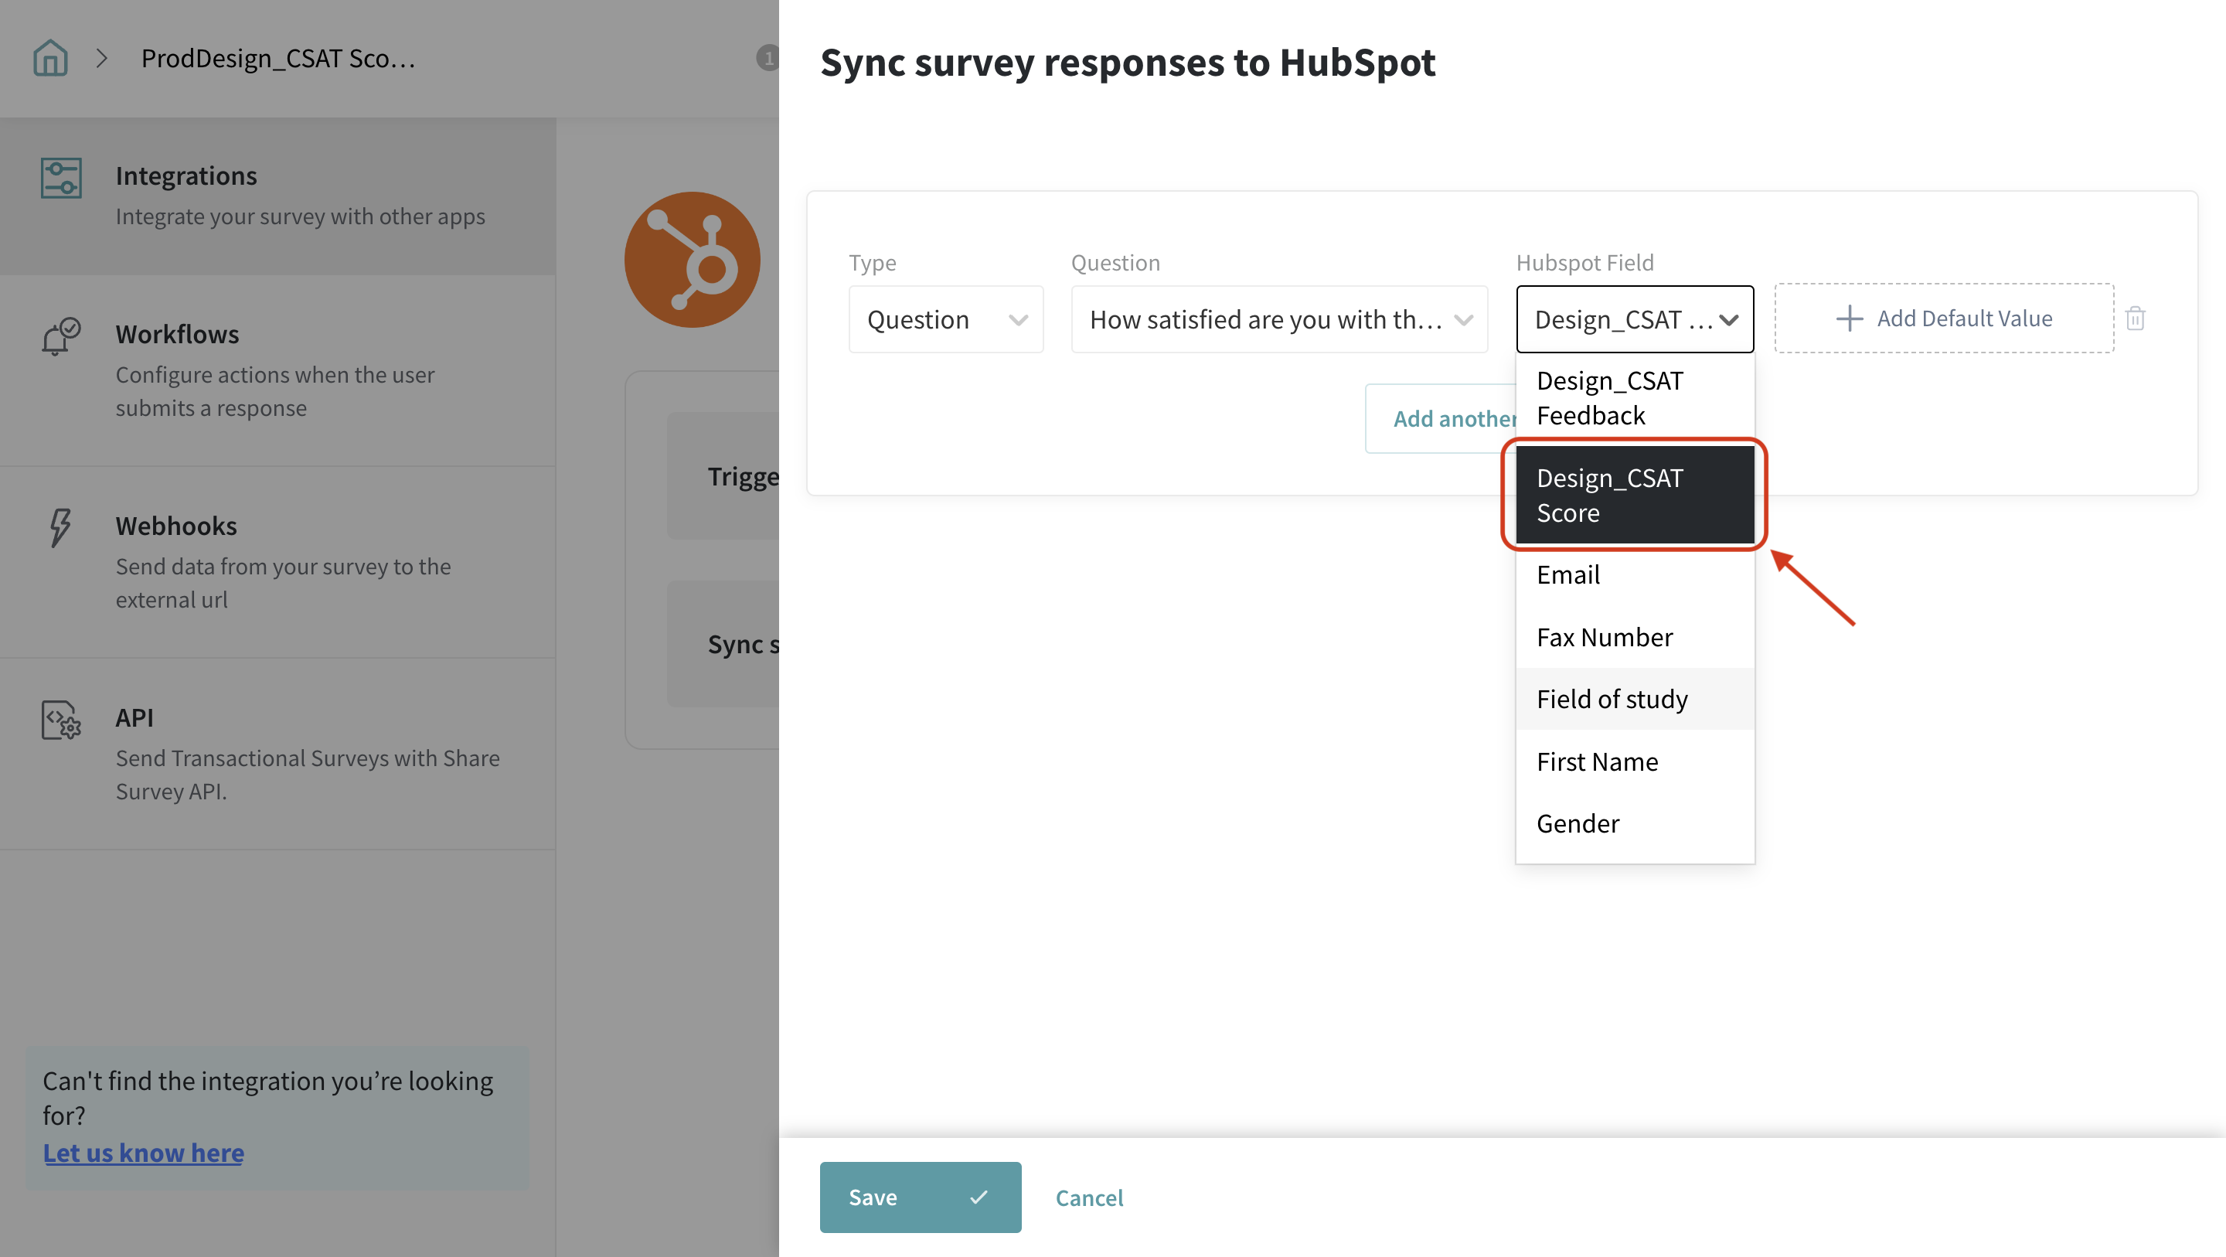2226x1257 pixels.
Task: Open the API code-gear icon
Action: click(61, 719)
